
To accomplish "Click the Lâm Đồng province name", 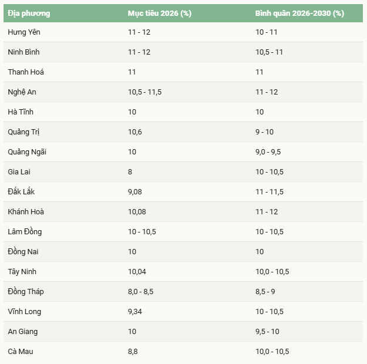I will [x=25, y=232].
